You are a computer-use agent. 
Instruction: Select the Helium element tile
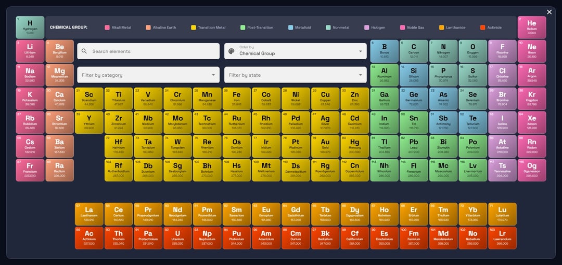(532, 27)
